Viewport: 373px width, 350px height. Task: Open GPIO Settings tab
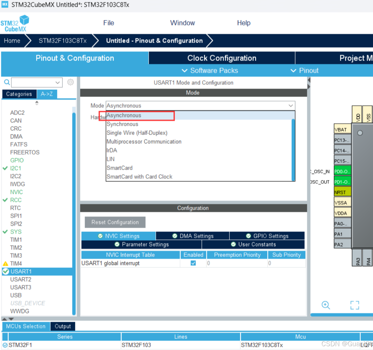coord(267,236)
